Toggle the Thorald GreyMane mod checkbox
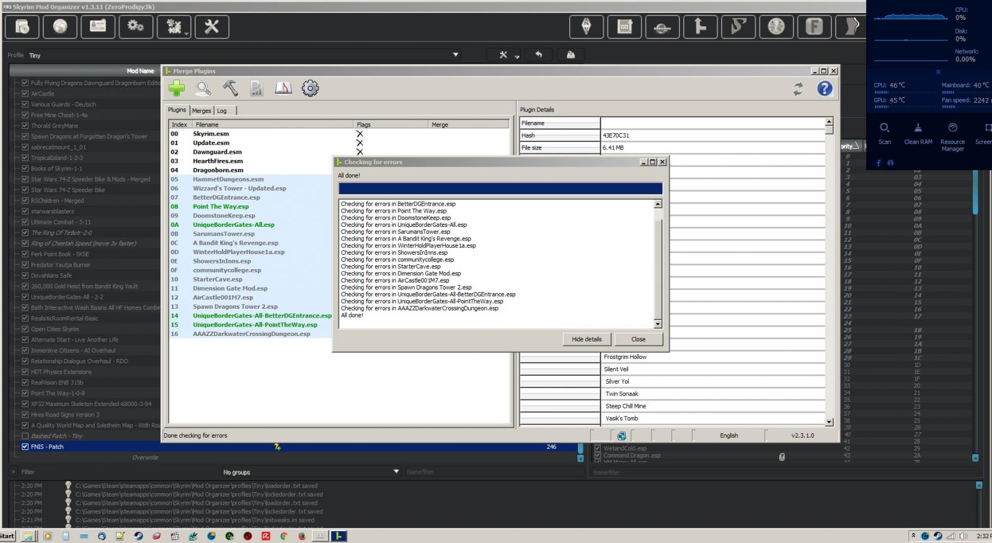Image resolution: width=992 pixels, height=543 pixels. click(x=25, y=126)
